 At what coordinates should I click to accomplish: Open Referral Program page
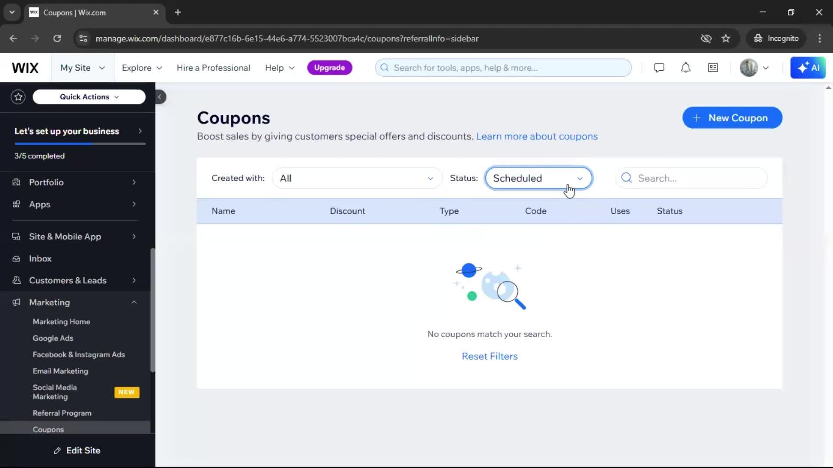[62, 413]
